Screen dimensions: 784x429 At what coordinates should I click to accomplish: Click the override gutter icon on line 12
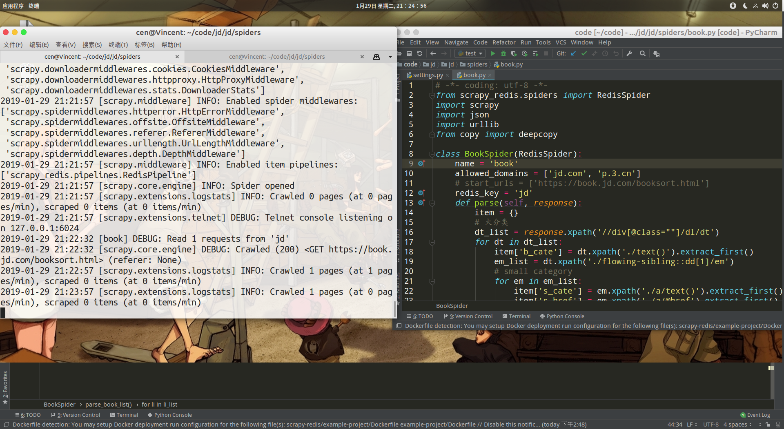pos(422,193)
